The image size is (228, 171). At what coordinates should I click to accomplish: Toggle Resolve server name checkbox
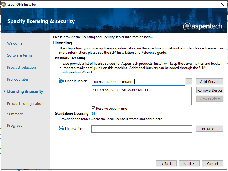pyautogui.click(x=94, y=108)
